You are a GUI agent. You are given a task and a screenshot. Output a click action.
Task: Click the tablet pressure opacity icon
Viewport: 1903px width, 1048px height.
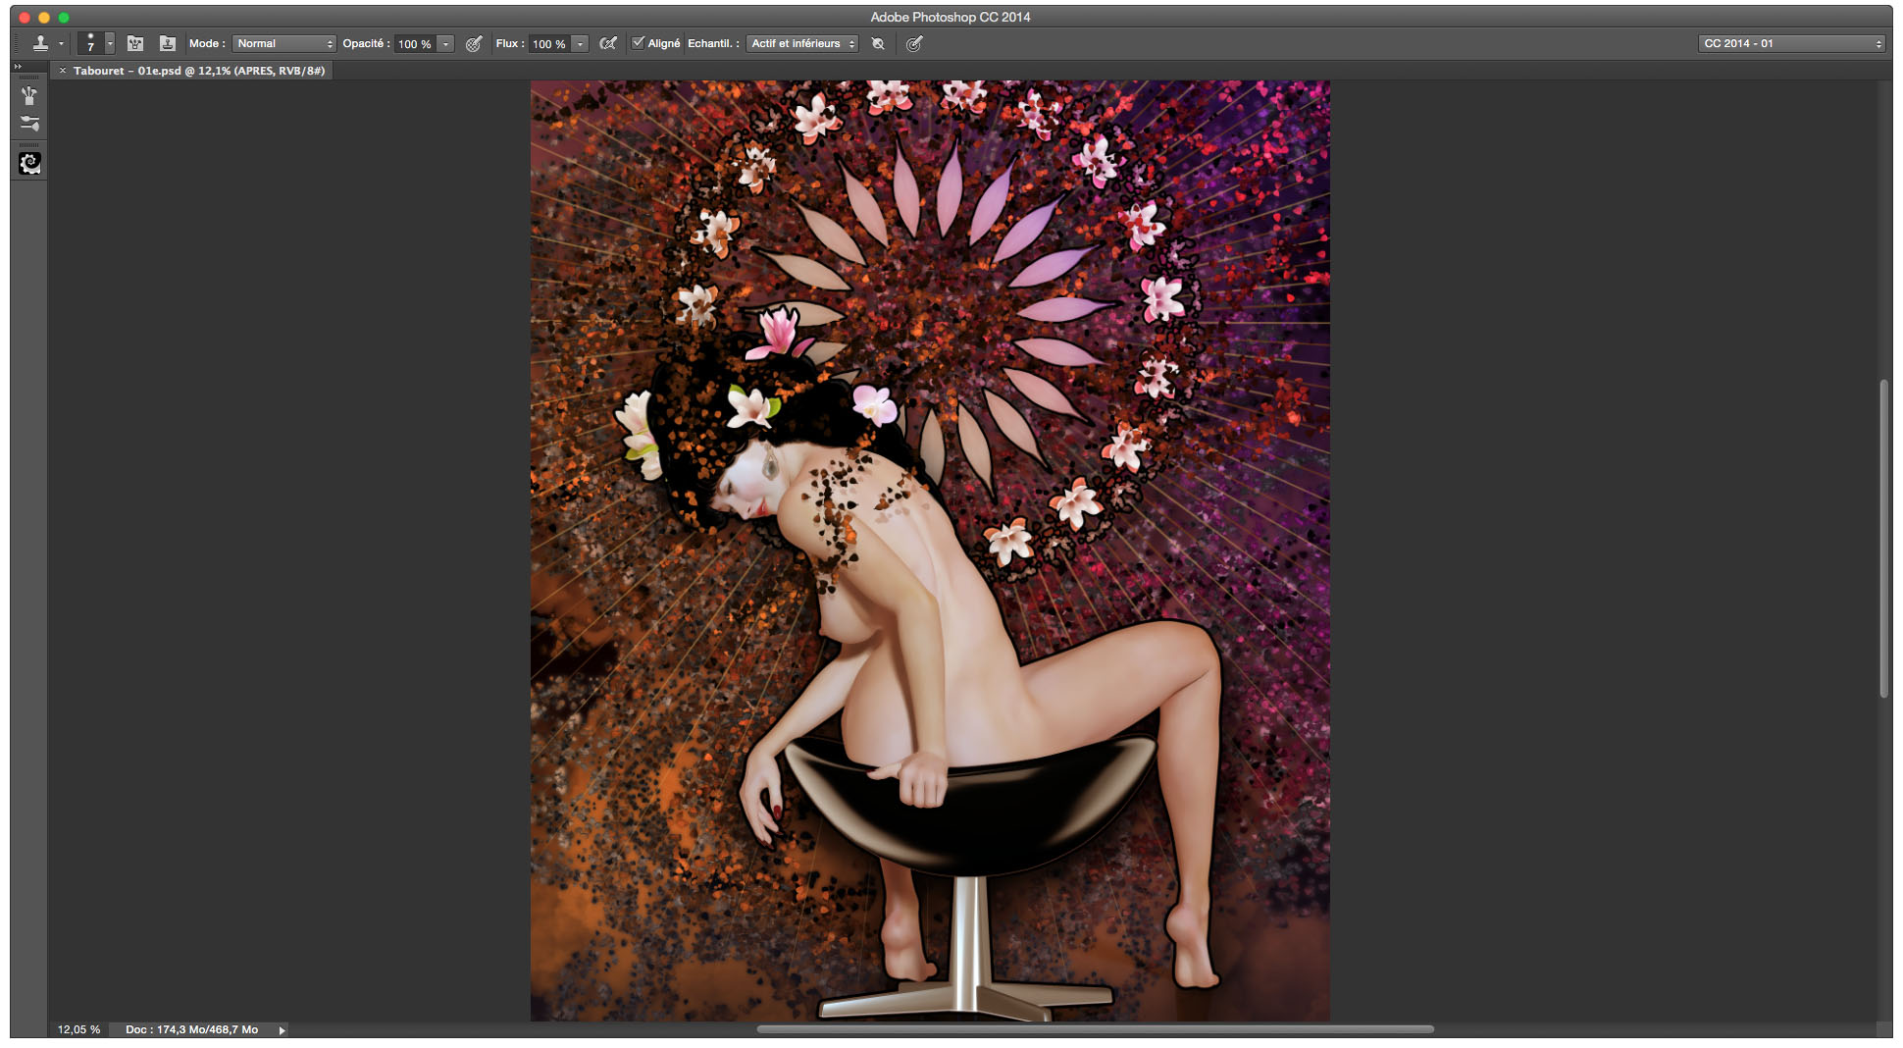pyautogui.click(x=474, y=43)
